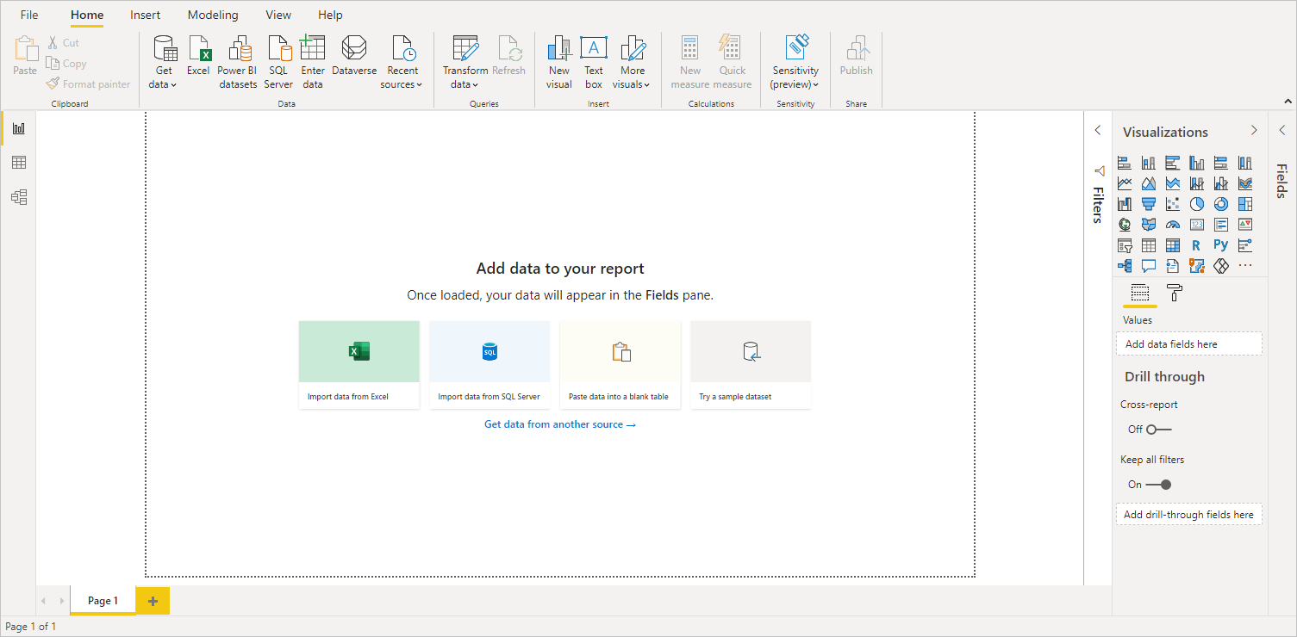This screenshot has height=637, width=1297.
Task: Pick the Card visual showing 123
Action: (x=1197, y=225)
